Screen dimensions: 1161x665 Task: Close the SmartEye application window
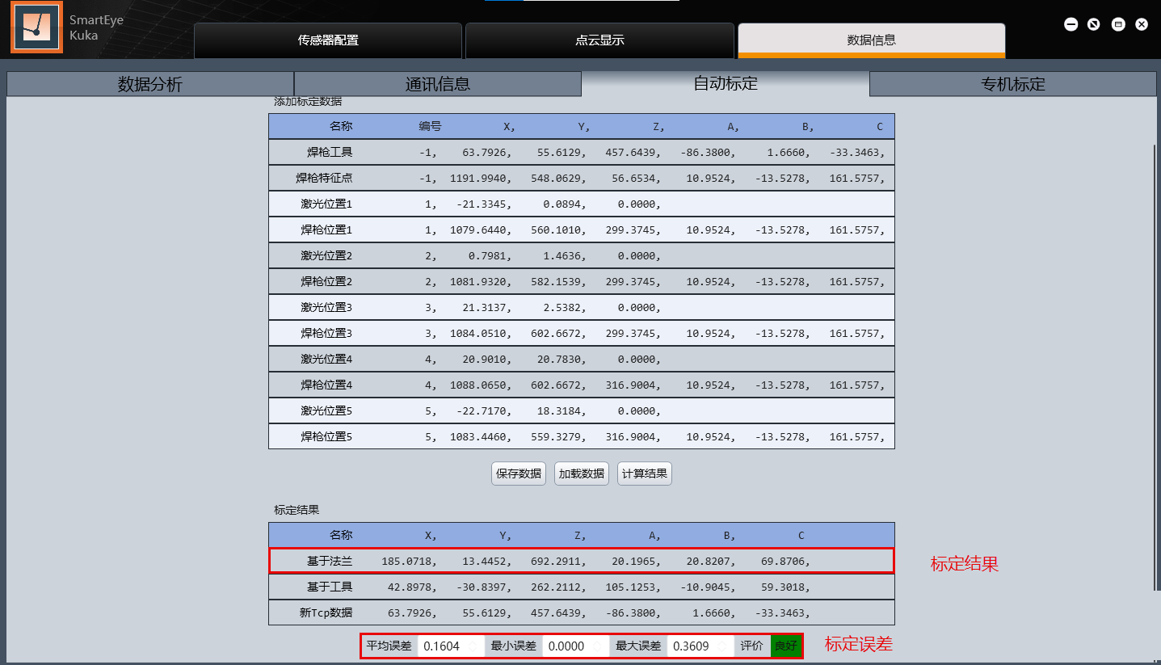1142,24
